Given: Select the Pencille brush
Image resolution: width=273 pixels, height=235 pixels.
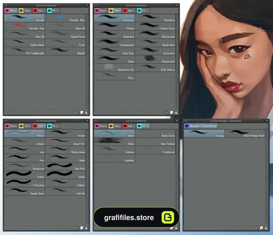Looking at the screenshot, I should tap(25, 18).
